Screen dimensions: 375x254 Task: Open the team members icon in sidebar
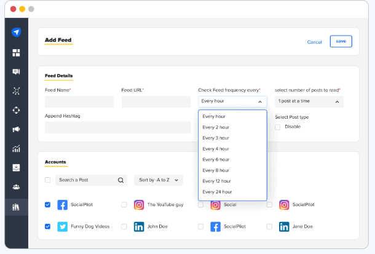[16, 187]
